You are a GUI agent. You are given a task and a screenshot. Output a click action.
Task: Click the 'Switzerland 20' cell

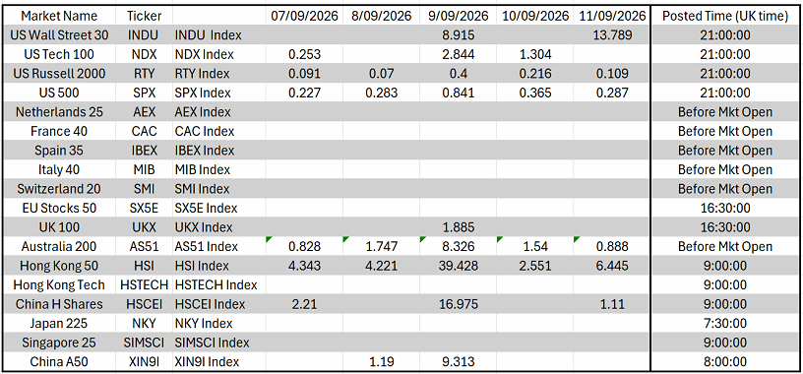58,189
